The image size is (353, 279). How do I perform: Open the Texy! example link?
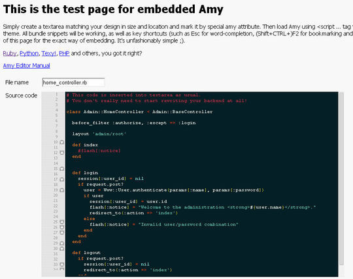(x=48, y=54)
